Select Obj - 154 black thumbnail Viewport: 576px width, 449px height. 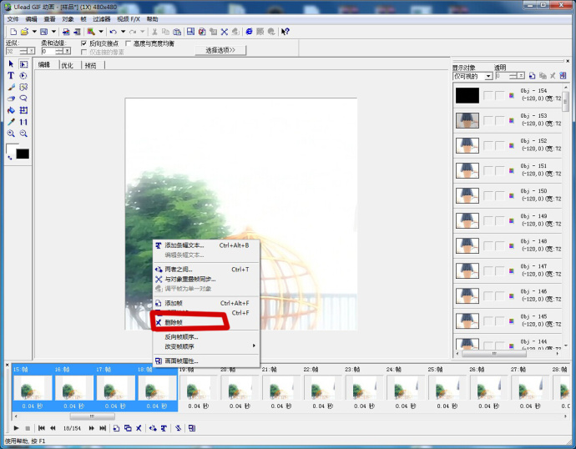[467, 95]
